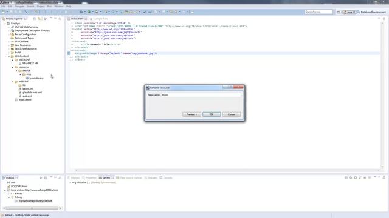This screenshot has height=218, width=389.
Task: Switch to Database Development perspective
Action: (x=371, y=12)
